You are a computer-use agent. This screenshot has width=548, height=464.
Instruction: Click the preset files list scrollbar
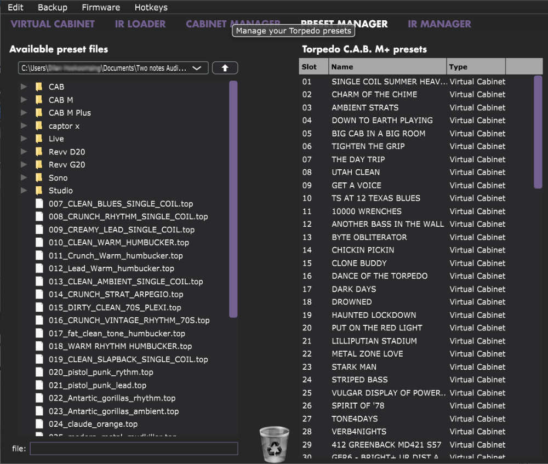tap(233, 199)
